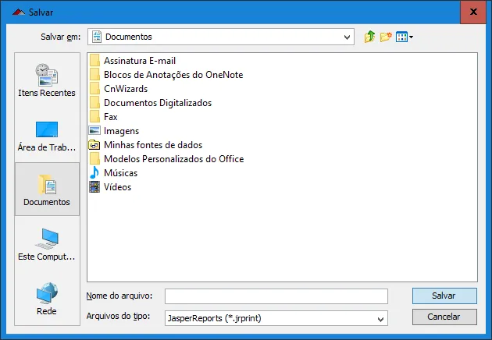Select the text Músicas in list
Viewport: 492px width, 340px height.
(121, 173)
